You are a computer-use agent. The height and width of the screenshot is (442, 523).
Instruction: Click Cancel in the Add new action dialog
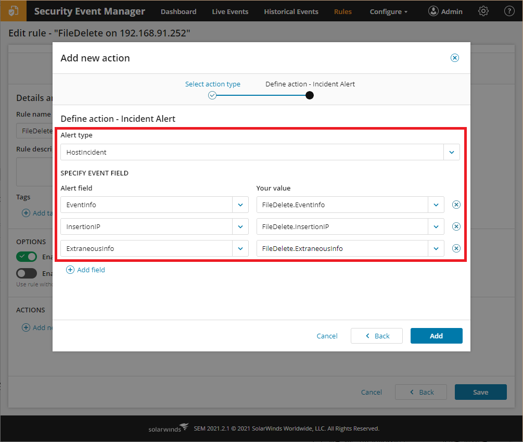(x=327, y=336)
